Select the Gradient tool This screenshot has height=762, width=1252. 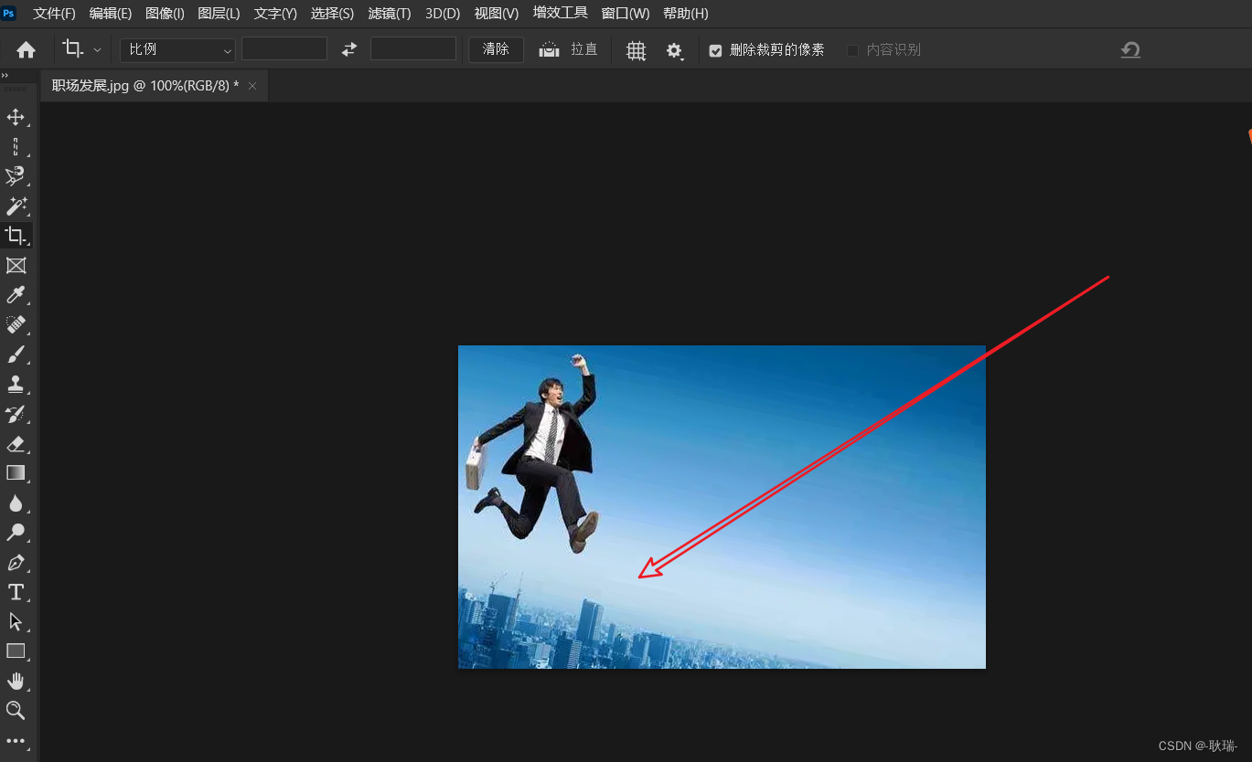coord(16,473)
